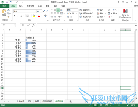Set middle vertical alignment
138x107 pixels.
click(x=55, y=10)
